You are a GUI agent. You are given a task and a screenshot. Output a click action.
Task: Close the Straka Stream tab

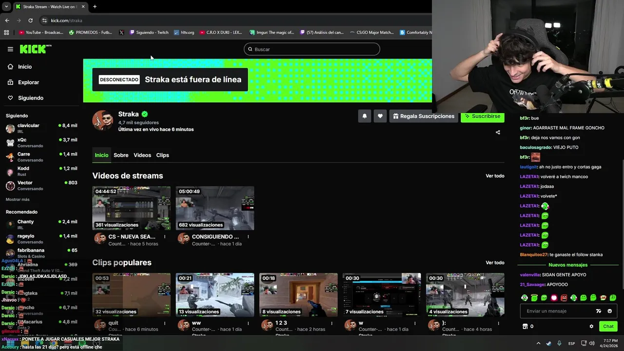coord(83,6)
